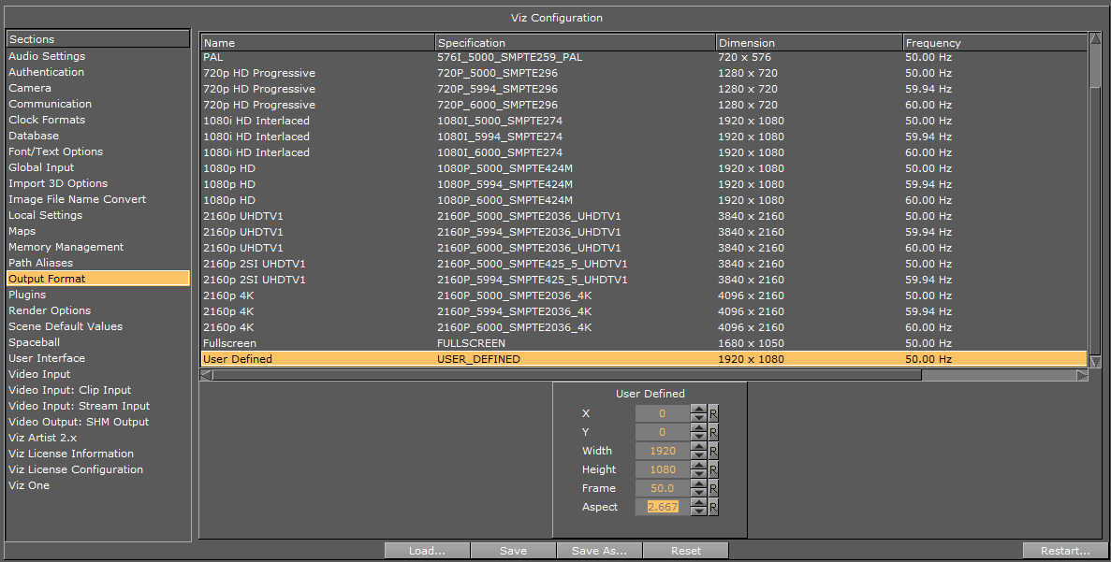Screen dimensions: 1111x562
Task: Select Video Input: Stream Input section
Action: click(97, 406)
